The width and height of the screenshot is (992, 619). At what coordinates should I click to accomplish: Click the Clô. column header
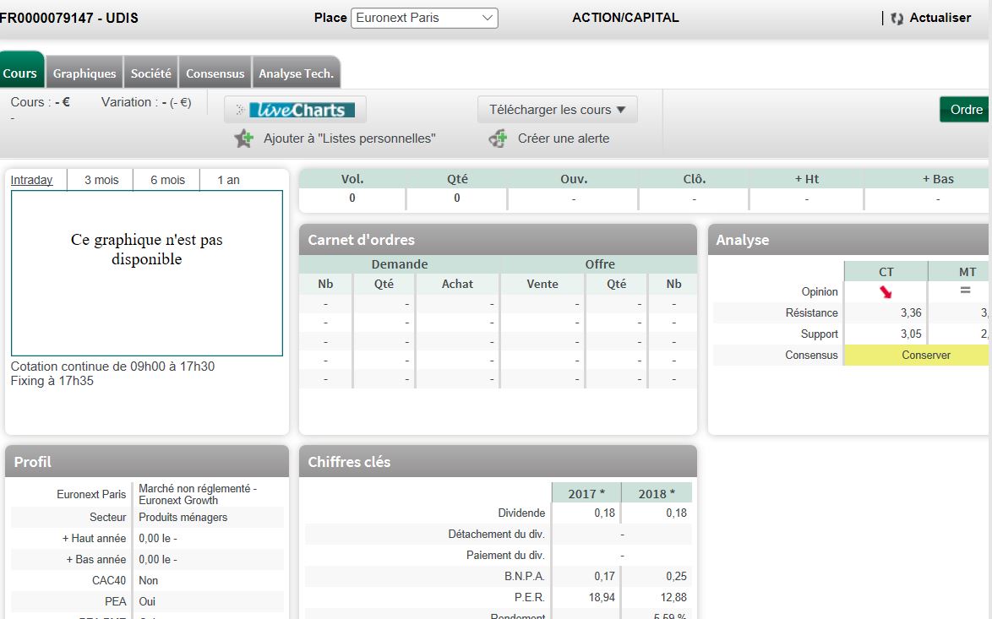[x=694, y=179]
